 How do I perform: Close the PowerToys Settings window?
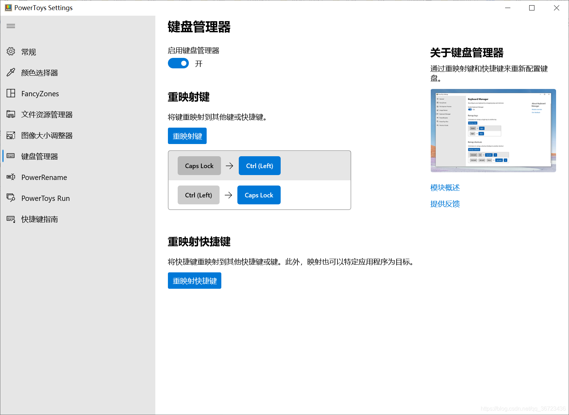(556, 8)
